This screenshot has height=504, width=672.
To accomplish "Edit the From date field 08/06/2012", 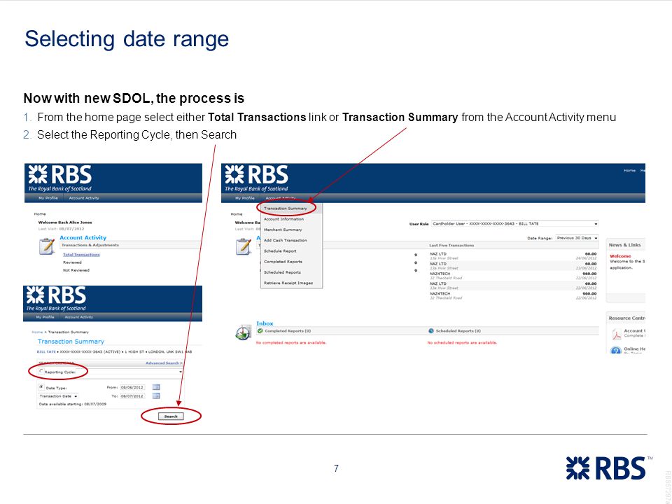I will point(132,387).
